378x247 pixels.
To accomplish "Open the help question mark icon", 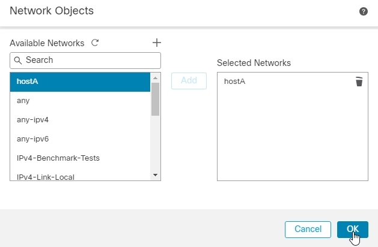I will (x=364, y=11).
